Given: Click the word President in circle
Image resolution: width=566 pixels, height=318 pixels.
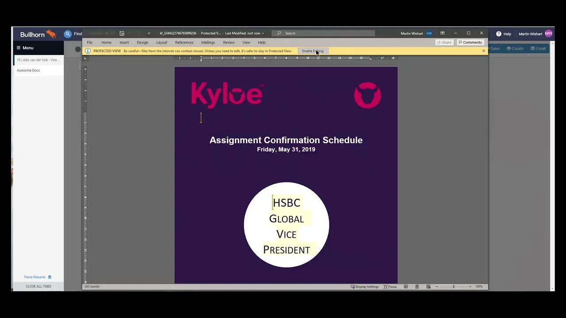Looking at the screenshot, I should (287, 250).
